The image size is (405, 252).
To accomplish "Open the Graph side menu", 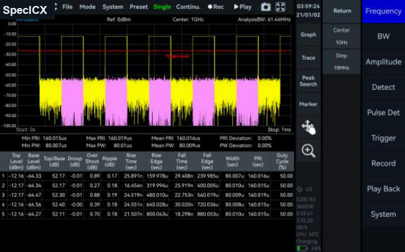I will click(308, 34).
